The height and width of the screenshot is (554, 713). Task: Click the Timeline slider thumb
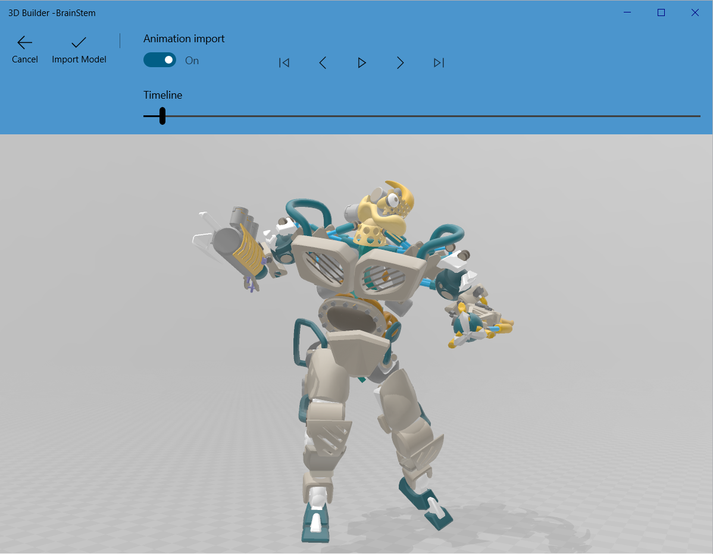point(162,116)
